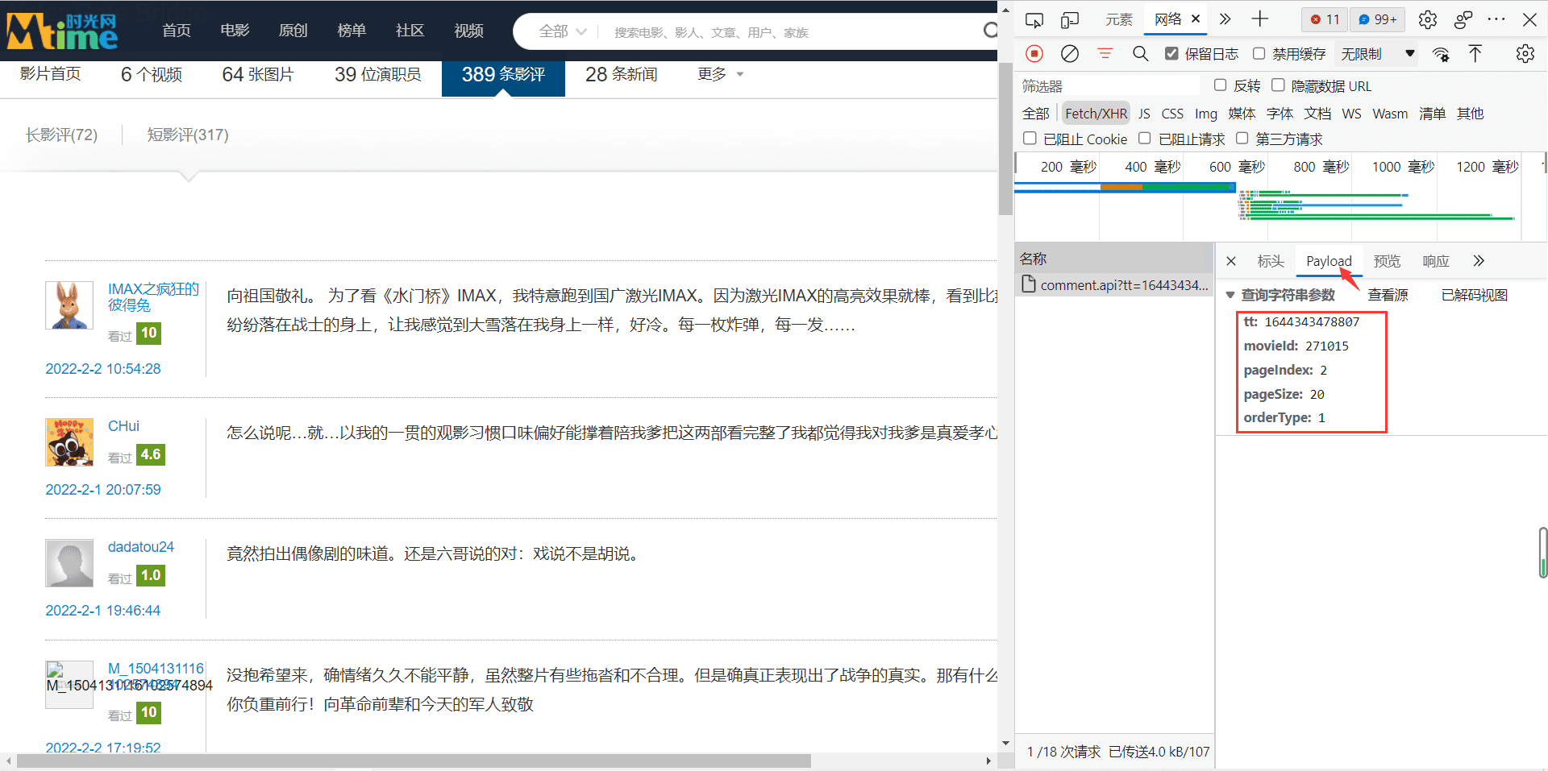
Task: Click the import HAR upload arrow
Action: coord(1475,54)
